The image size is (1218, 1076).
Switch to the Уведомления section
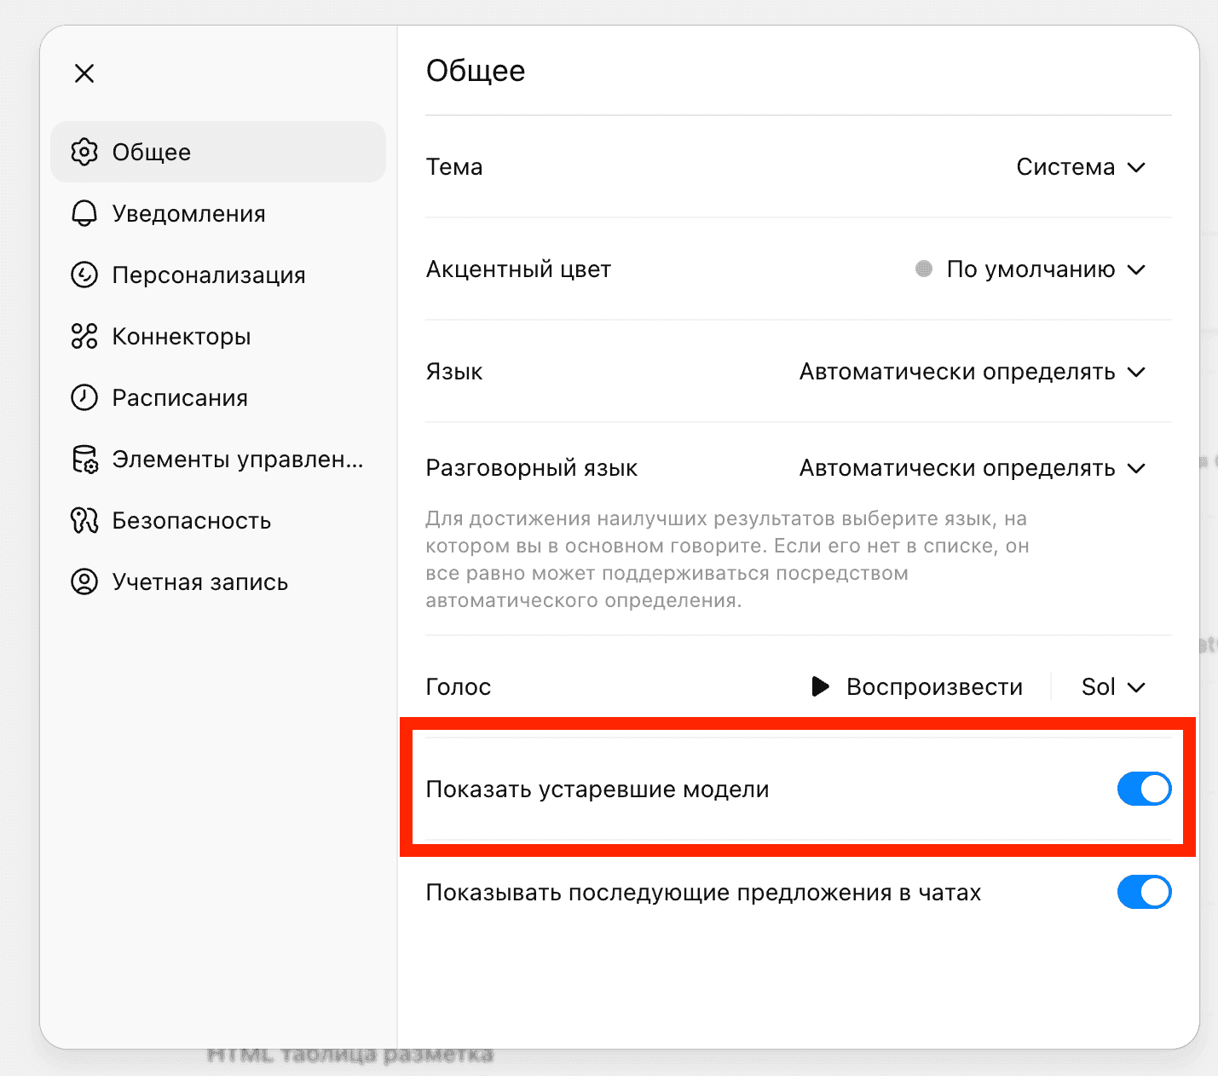(x=189, y=213)
